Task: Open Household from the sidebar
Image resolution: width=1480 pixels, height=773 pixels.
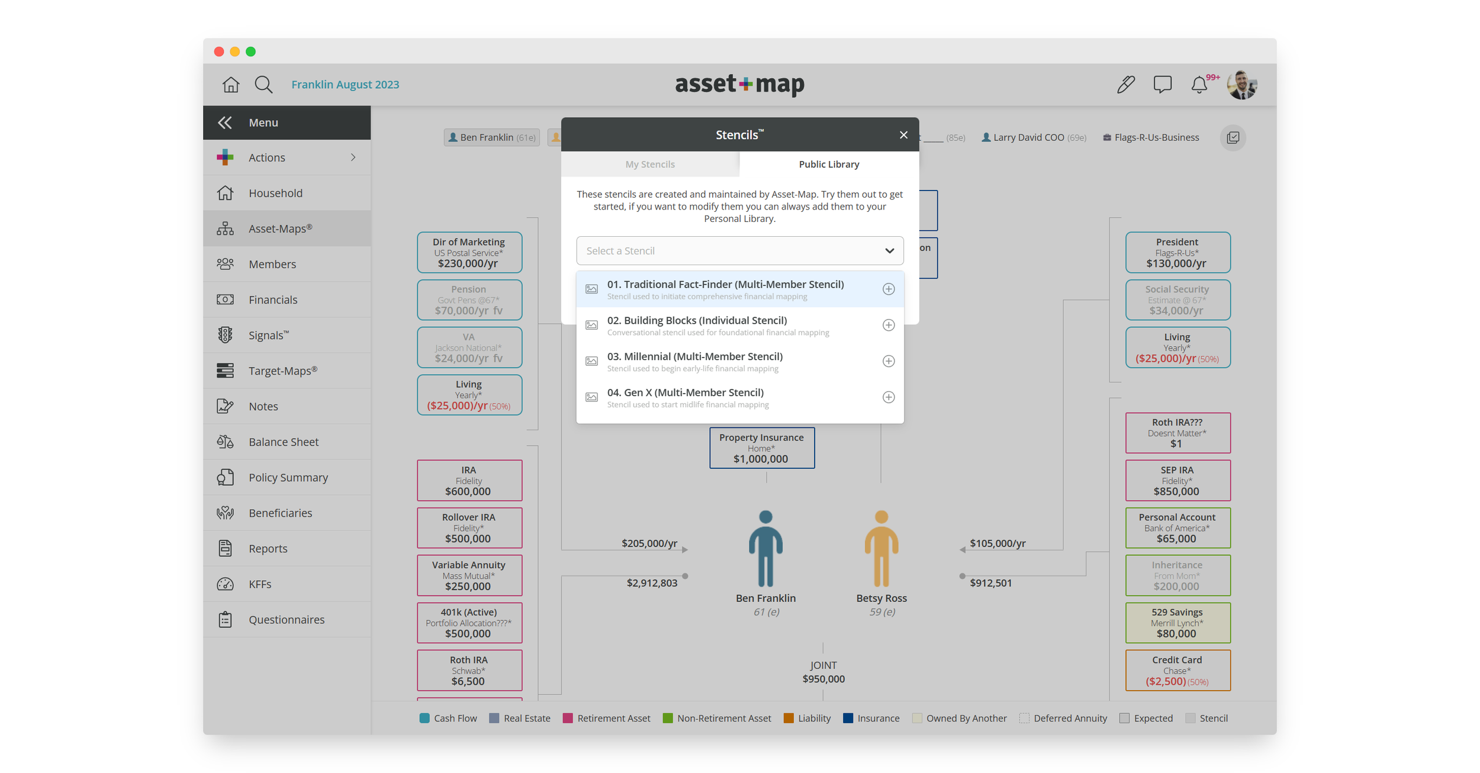Action: point(287,193)
